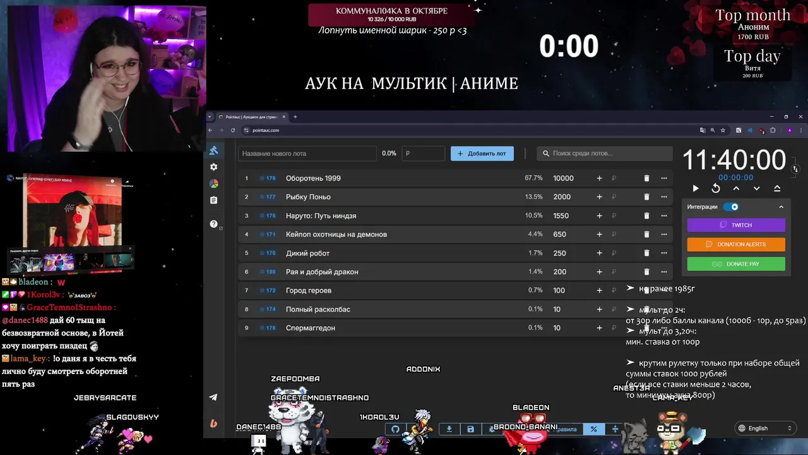Add amount to Город героев with plus
Image resolution: width=808 pixels, height=455 pixels.
[600, 291]
